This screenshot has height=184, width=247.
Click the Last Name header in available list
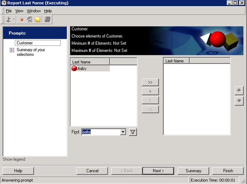90,62
